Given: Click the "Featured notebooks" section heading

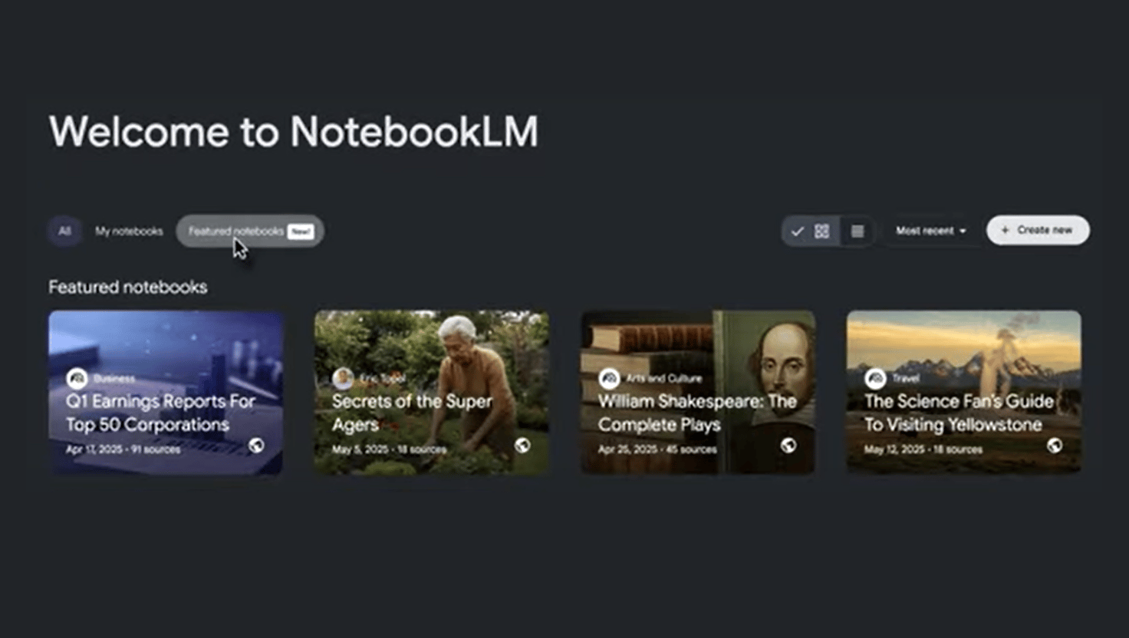Looking at the screenshot, I should coord(128,287).
